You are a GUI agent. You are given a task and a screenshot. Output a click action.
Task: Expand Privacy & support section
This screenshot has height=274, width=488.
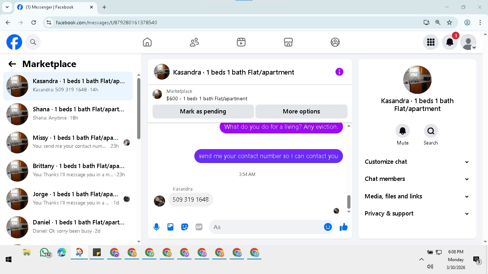[x=417, y=213]
